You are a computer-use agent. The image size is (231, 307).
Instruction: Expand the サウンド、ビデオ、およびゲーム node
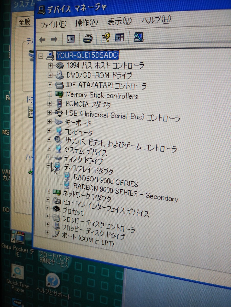(x=49, y=139)
